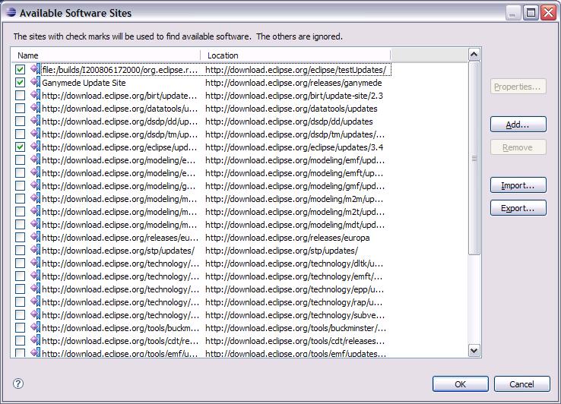This screenshot has width=561, height=404.
Task: Click the location ending 'modeling/m2m/up...'
Action: point(294,199)
